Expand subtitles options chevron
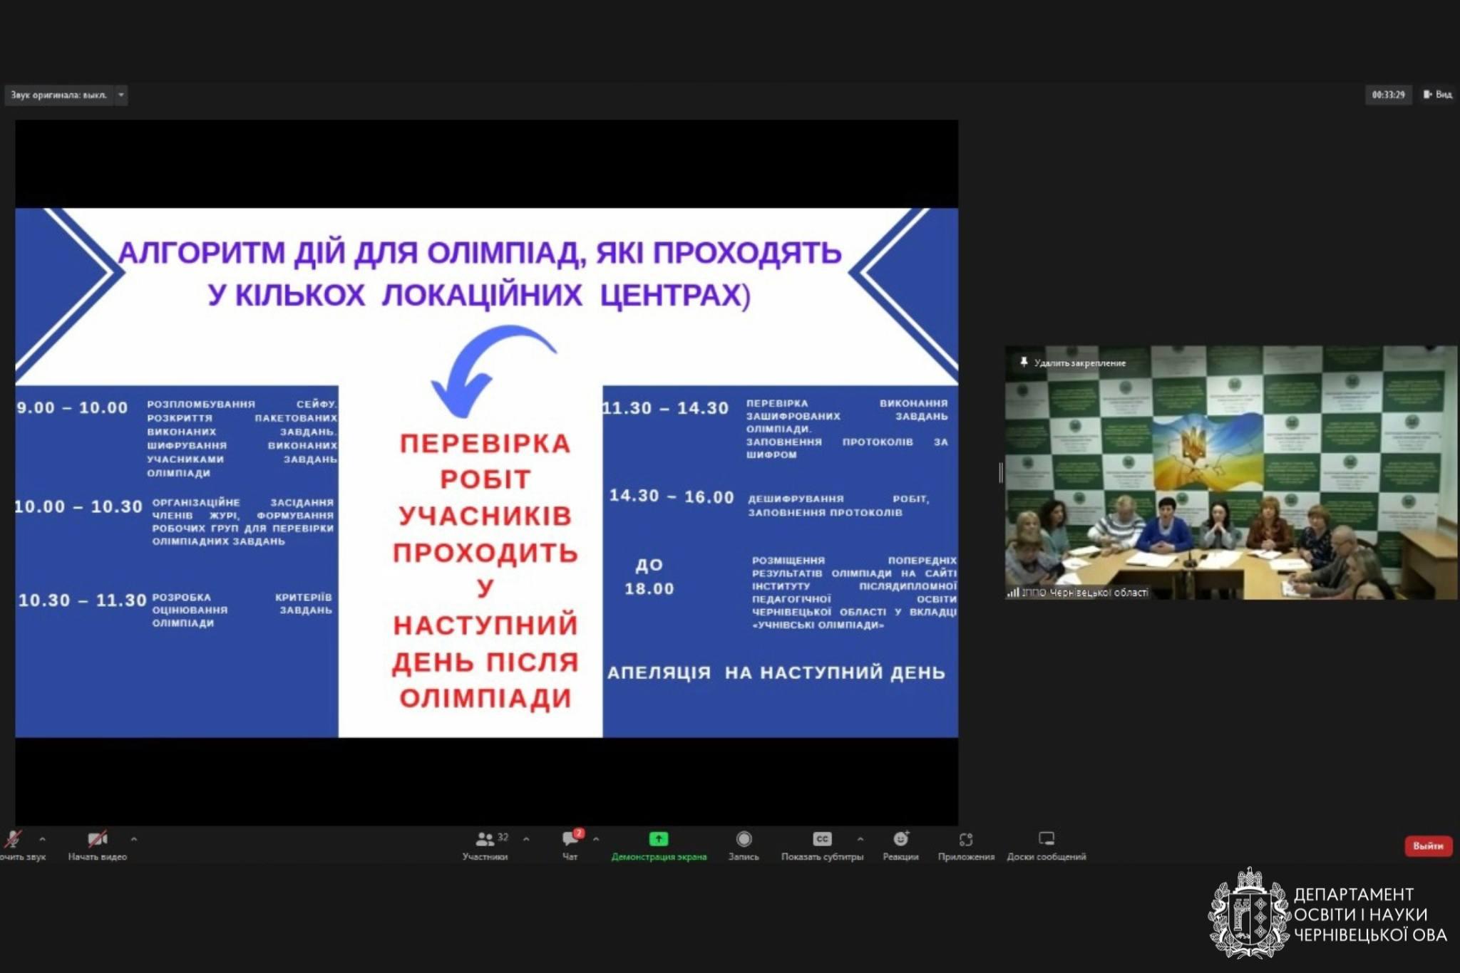 point(860,839)
